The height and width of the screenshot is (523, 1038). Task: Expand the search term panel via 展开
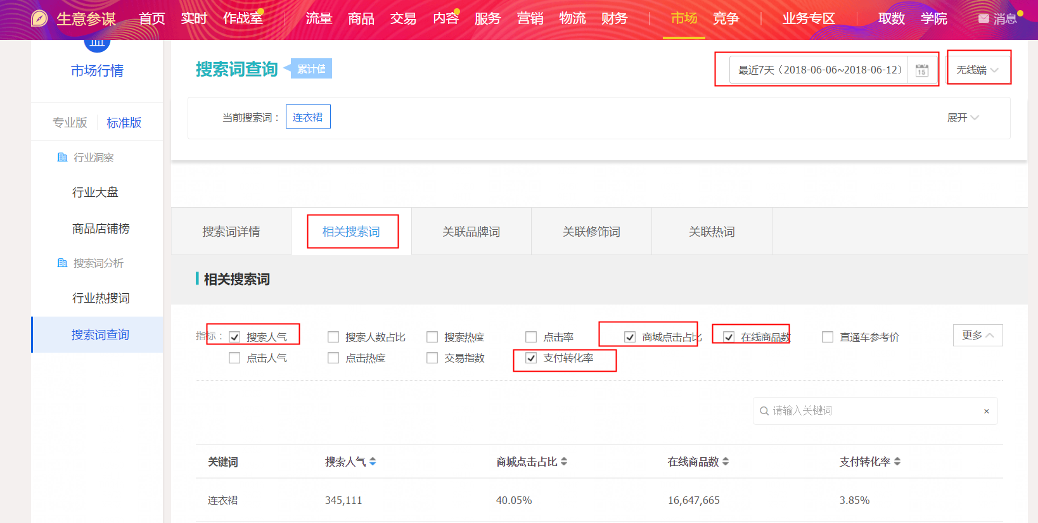(963, 118)
